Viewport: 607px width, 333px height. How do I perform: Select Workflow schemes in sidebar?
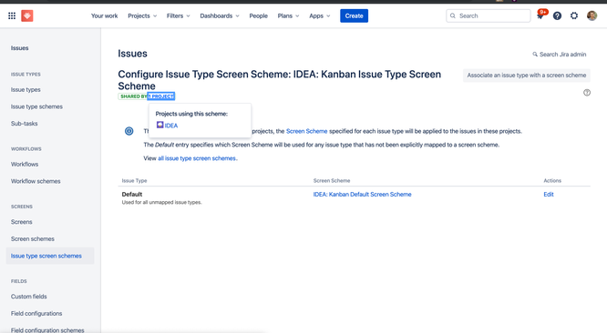(36, 181)
